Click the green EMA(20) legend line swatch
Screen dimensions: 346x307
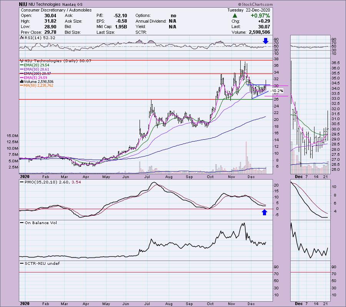point(22,65)
